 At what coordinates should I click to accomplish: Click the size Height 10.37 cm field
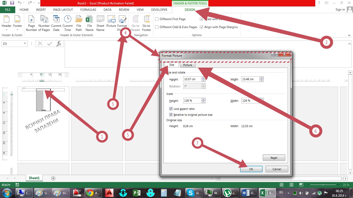click(x=192, y=79)
